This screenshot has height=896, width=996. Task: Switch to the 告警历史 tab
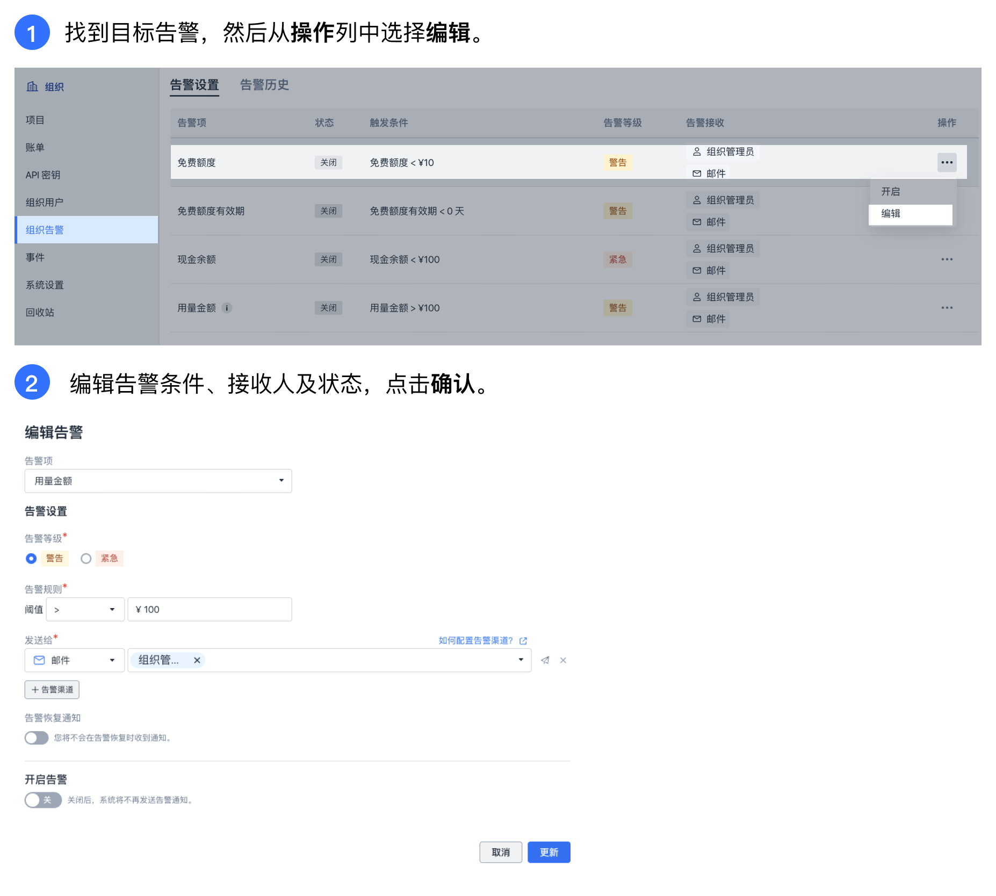(x=264, y=85)
